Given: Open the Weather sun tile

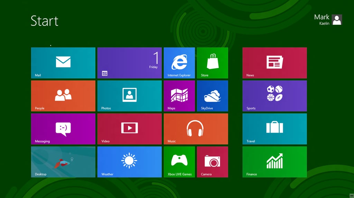Looking at the screenshot, I should click(130, 162).
